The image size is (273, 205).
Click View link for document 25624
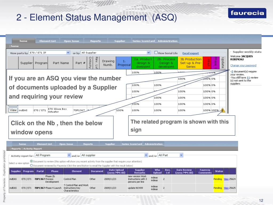226,179
